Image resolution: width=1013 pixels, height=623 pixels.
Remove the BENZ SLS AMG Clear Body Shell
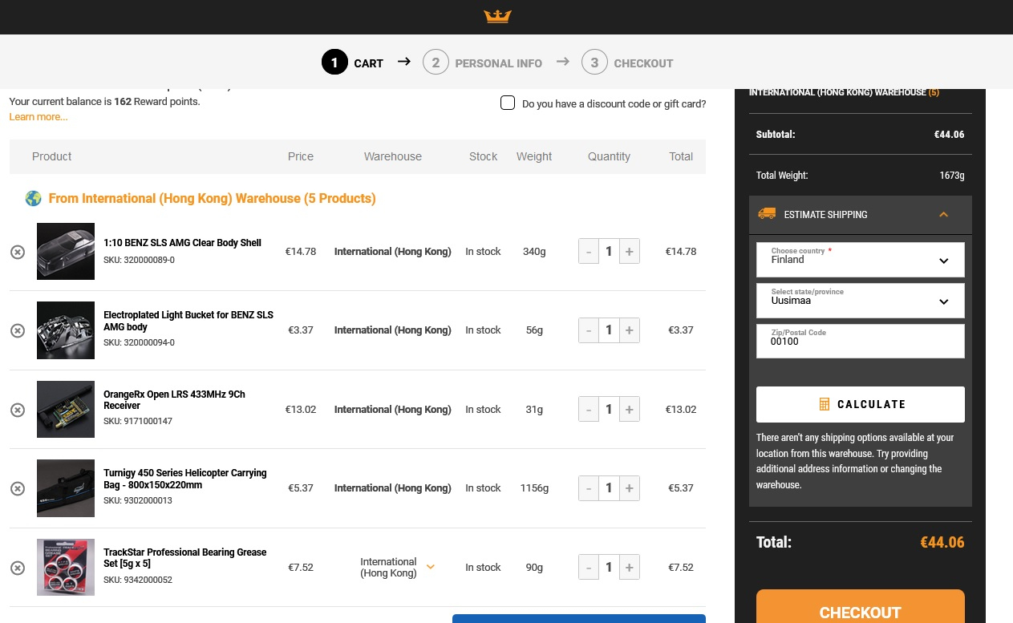(18, 252)
